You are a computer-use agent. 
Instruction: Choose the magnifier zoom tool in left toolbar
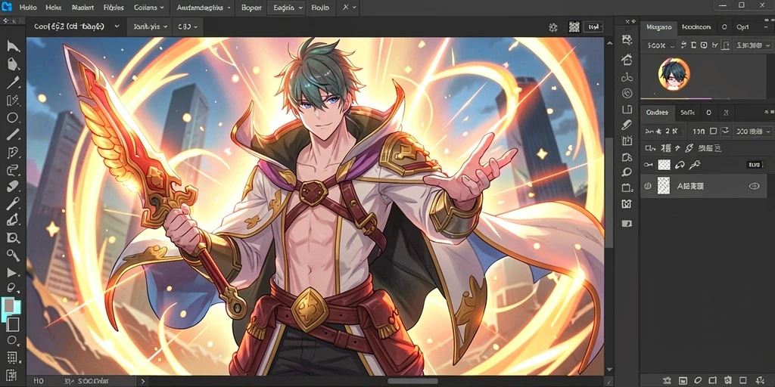[x=12, y=238]
